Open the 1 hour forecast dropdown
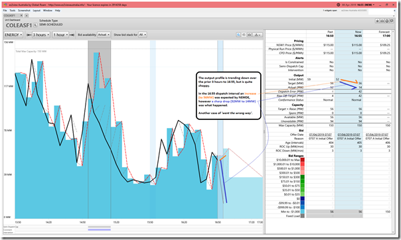The image size is (401, 240). point(60,34)
